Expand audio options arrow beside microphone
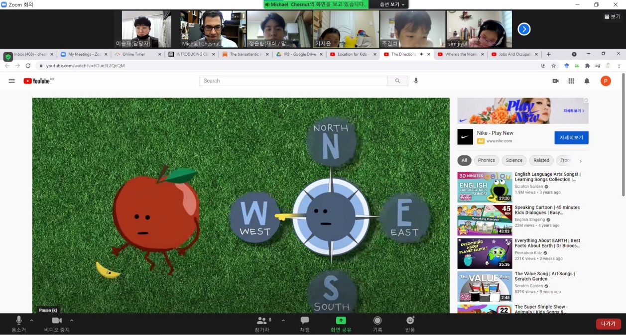 pos(32,320)
